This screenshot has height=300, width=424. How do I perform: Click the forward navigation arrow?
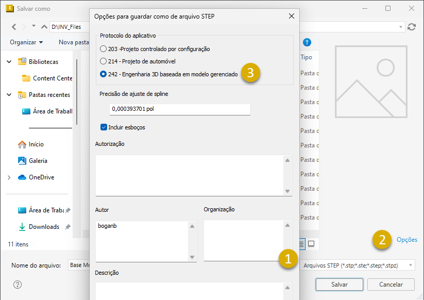24,27
